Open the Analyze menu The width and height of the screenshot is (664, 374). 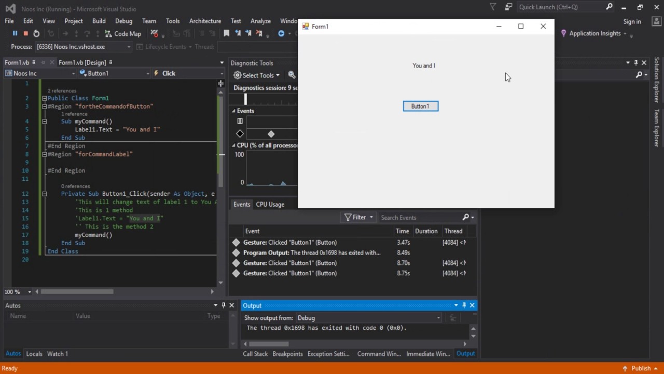coord(260,21)
